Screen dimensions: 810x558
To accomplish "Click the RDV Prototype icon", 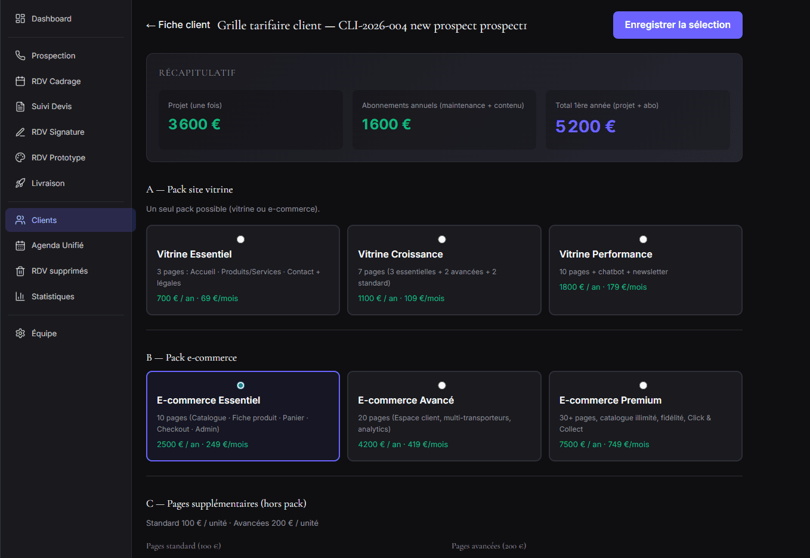I will coord(20,157).
